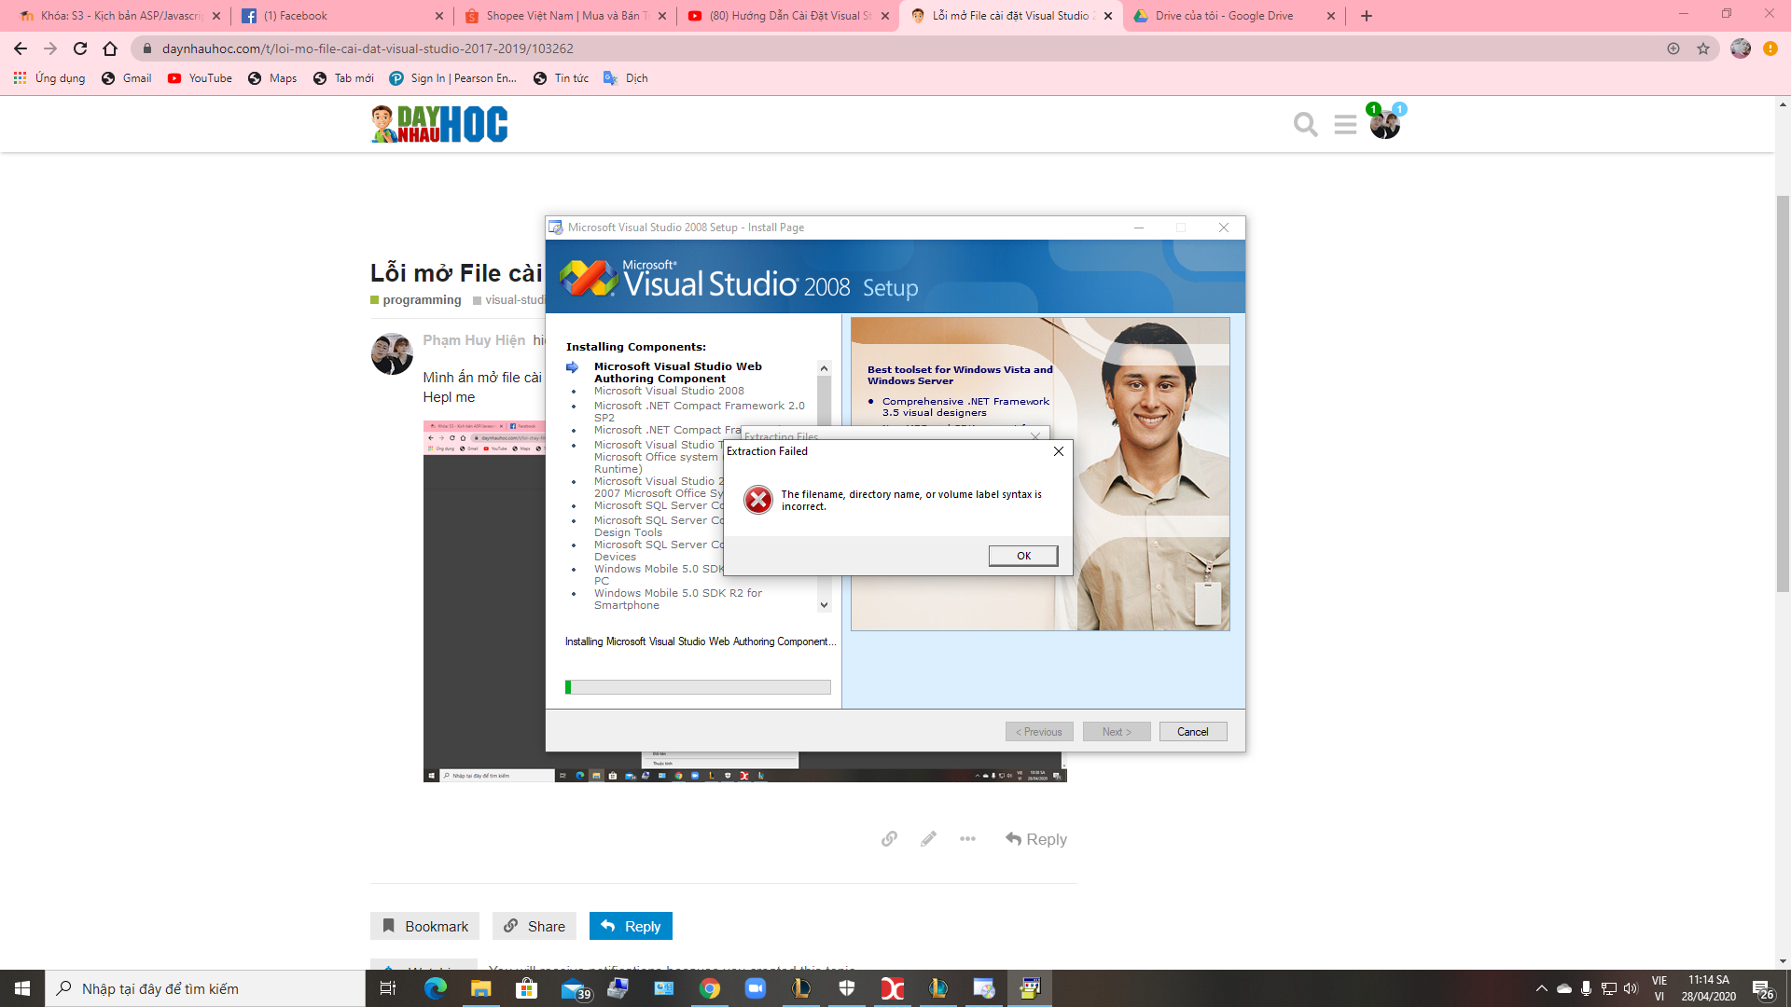Click the Previous button in Setup wizard

tap(1039, 732)
